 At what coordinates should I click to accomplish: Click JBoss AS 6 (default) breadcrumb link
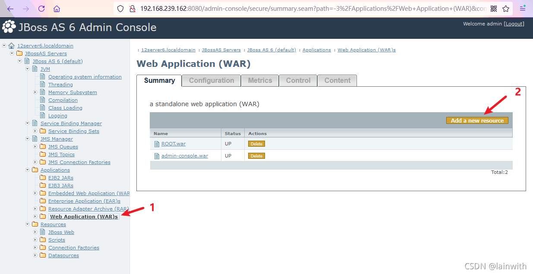point(271,50)
